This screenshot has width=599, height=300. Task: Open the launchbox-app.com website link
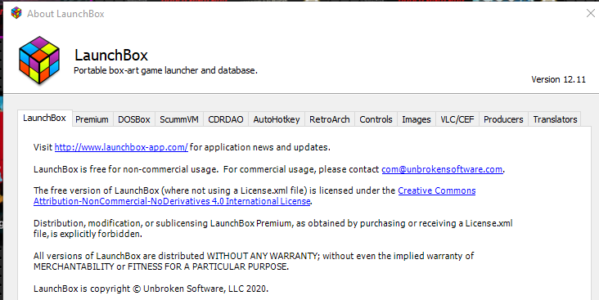click(121, 147)
